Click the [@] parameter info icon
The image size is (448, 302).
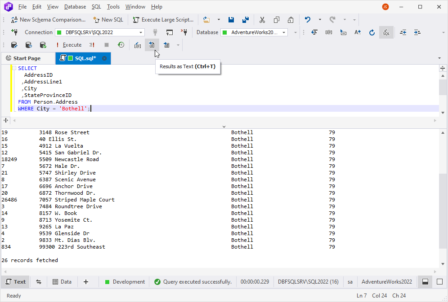tap(328, 32)
